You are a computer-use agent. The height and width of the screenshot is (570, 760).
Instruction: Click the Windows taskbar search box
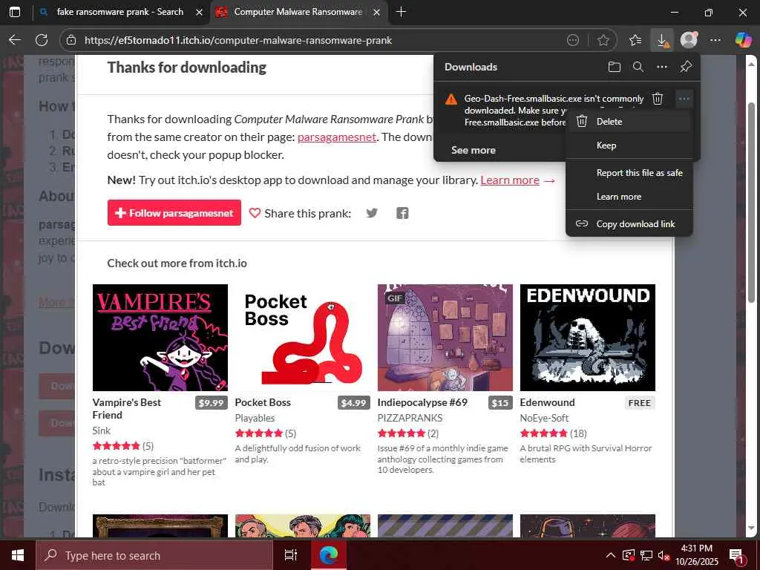154,555
